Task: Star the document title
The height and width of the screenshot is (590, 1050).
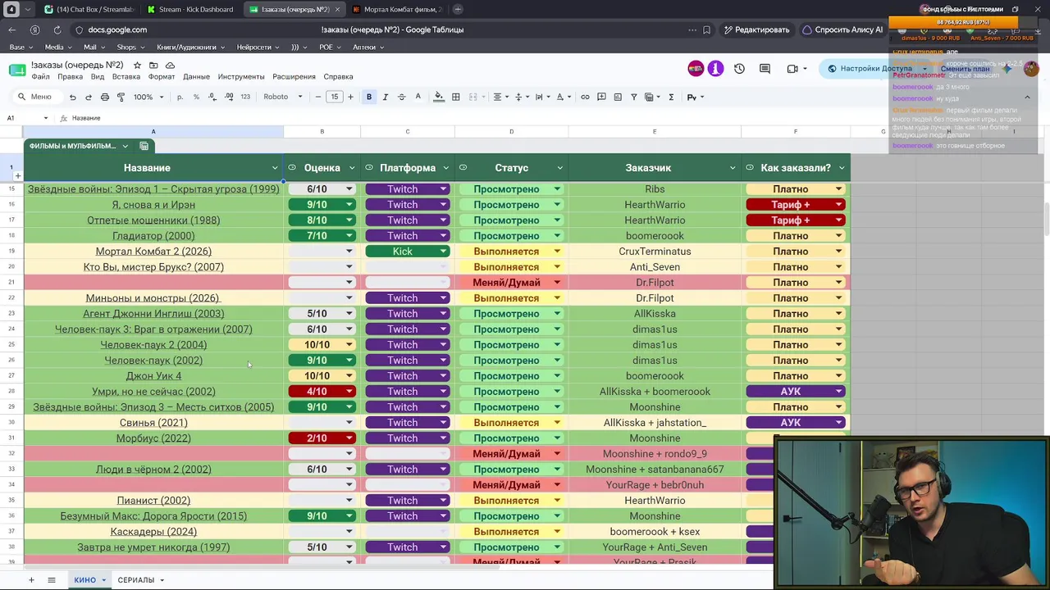Action: 137,66
